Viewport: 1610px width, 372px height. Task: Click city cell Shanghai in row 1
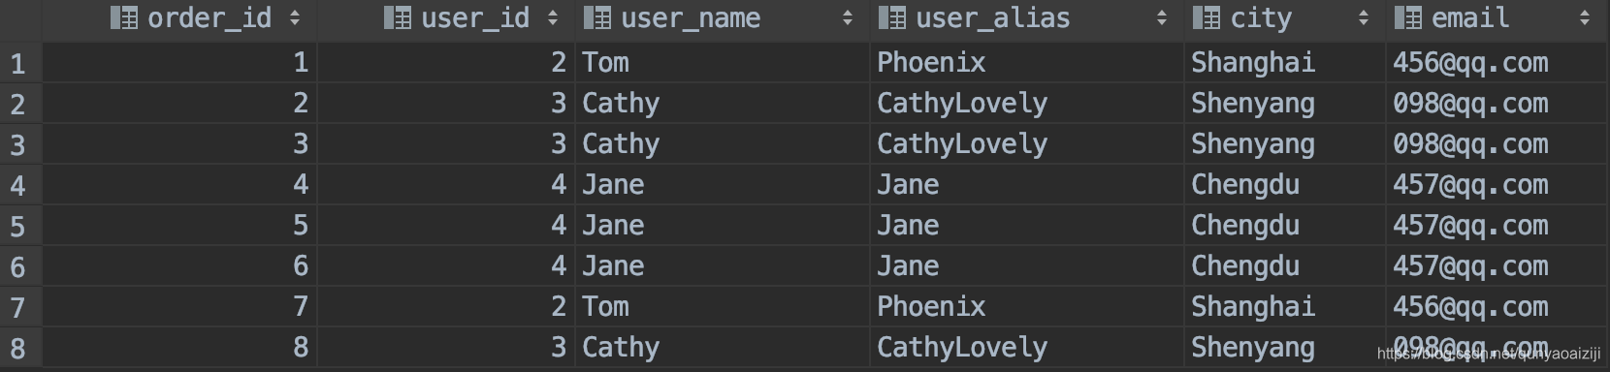[x=1285, y=63]
